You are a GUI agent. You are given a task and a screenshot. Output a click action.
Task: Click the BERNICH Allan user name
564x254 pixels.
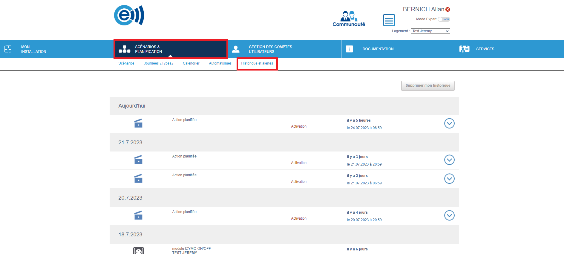coord(423,9)
